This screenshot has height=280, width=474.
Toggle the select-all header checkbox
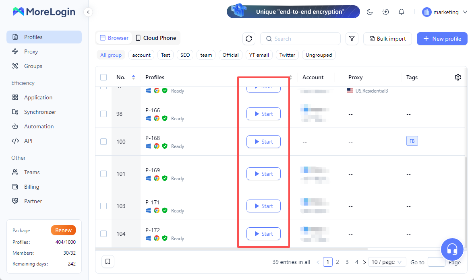(x=103, y=77)
